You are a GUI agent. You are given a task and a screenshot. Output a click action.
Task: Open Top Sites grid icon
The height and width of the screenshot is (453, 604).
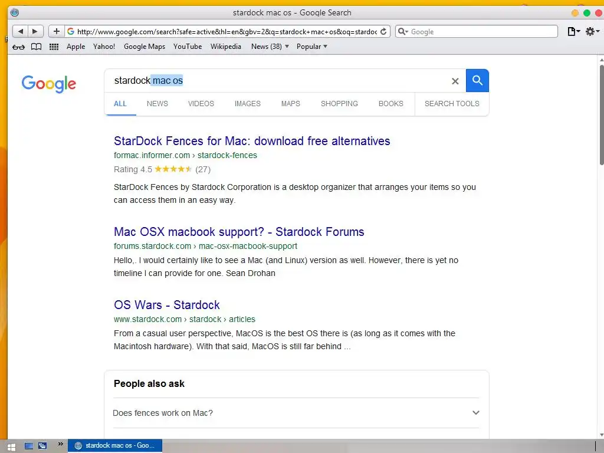pyautogui.click(x=54, y=47)
